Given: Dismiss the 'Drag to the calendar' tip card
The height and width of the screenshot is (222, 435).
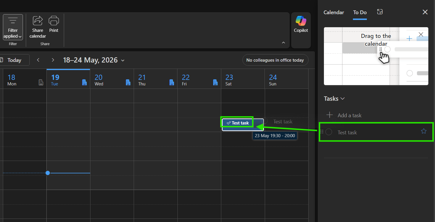Looking at the screenshot, I should pyautogui.click(x=421, y=34).
